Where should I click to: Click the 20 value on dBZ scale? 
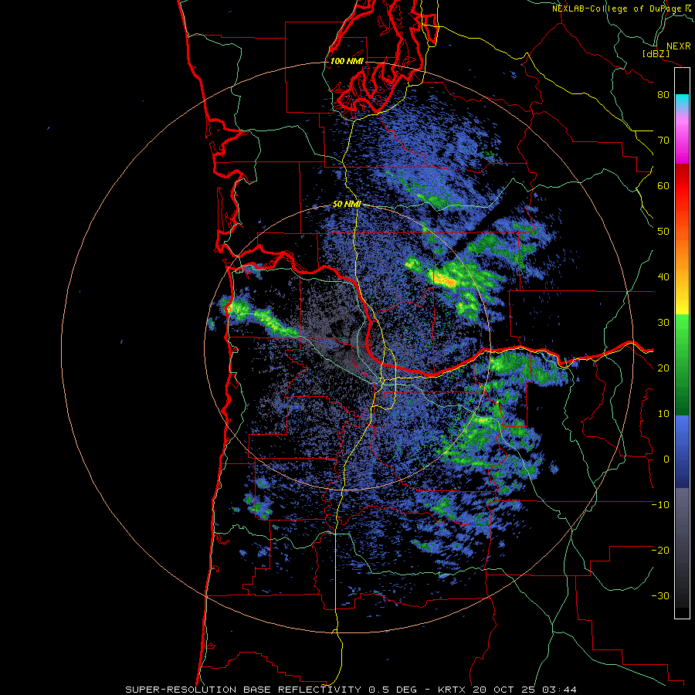coord(663,368)
